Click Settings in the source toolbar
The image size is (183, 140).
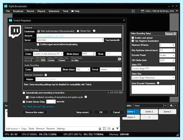coord(61,129)
